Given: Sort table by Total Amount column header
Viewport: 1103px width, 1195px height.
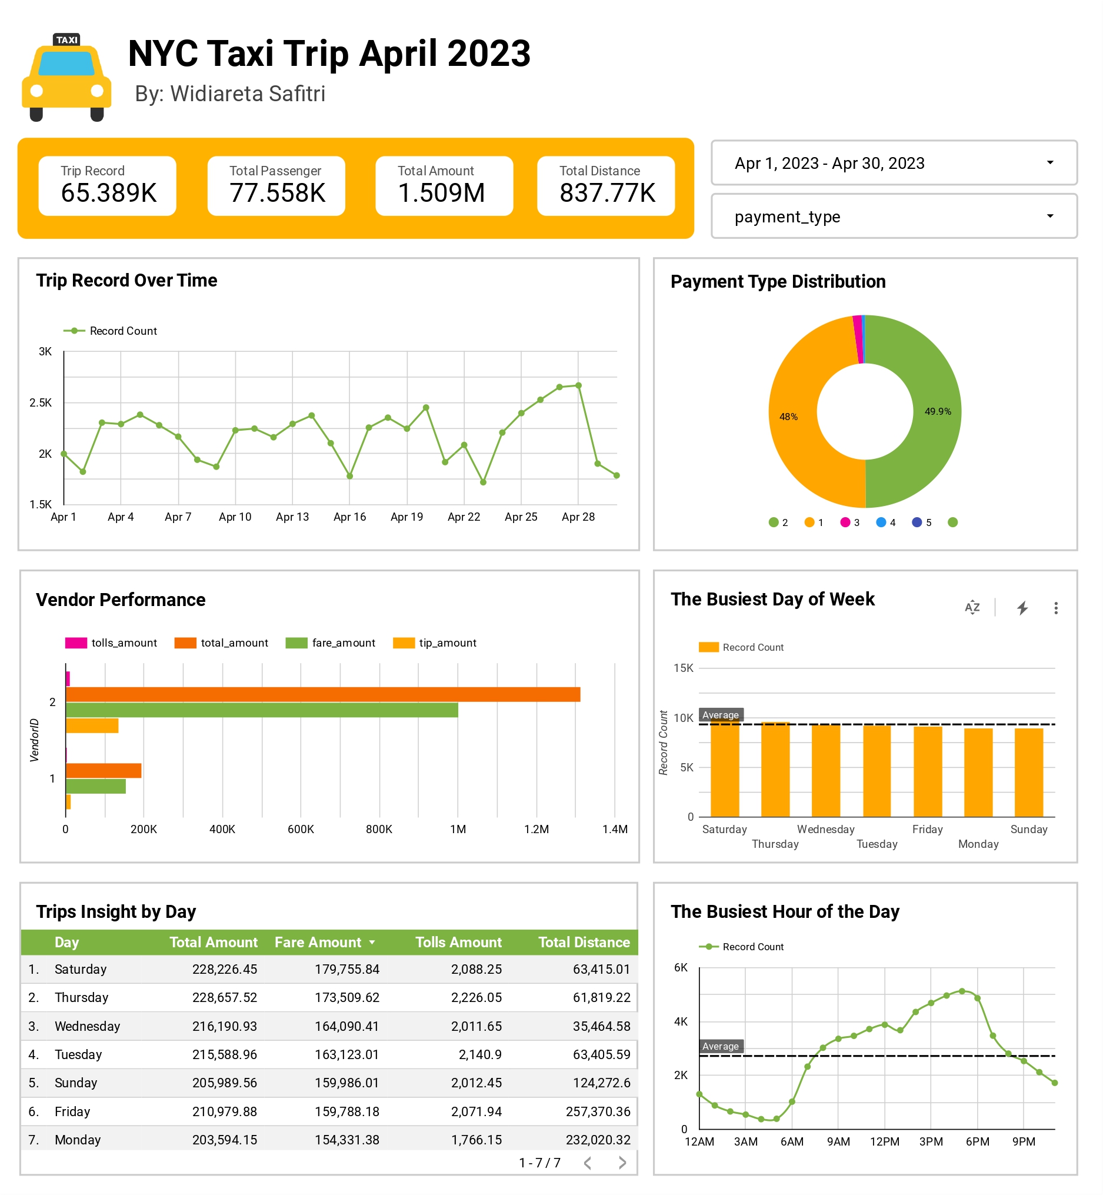Looking at the screenshot, I should click(x=213, y=943).
